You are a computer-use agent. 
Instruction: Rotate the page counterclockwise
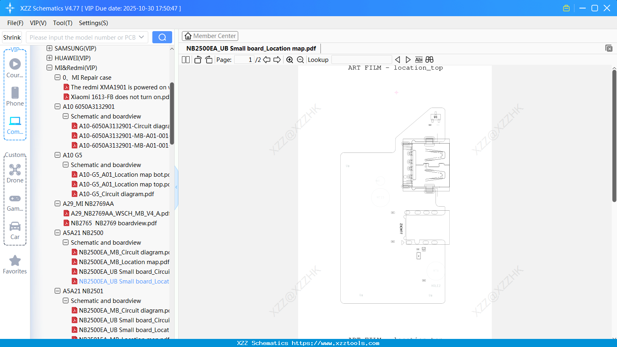(x=198, y=60)
